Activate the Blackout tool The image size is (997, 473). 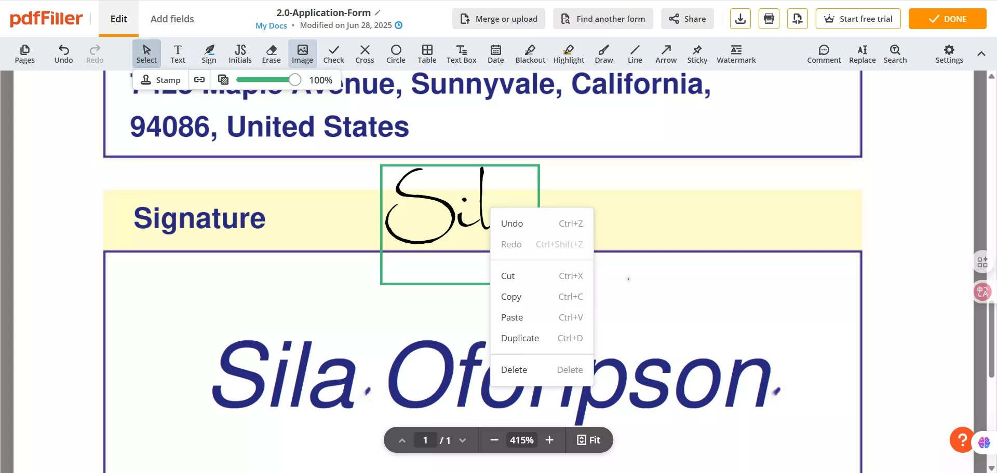tap(530, 53)
